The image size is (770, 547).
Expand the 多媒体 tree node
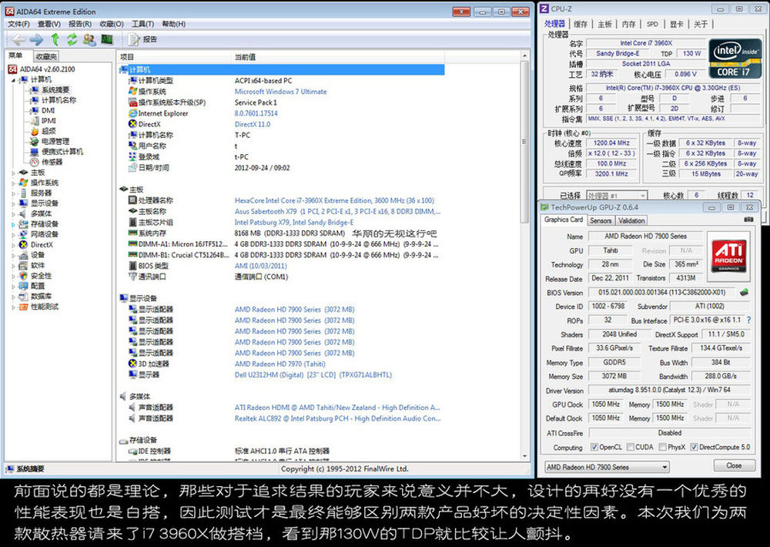(13, 214)
